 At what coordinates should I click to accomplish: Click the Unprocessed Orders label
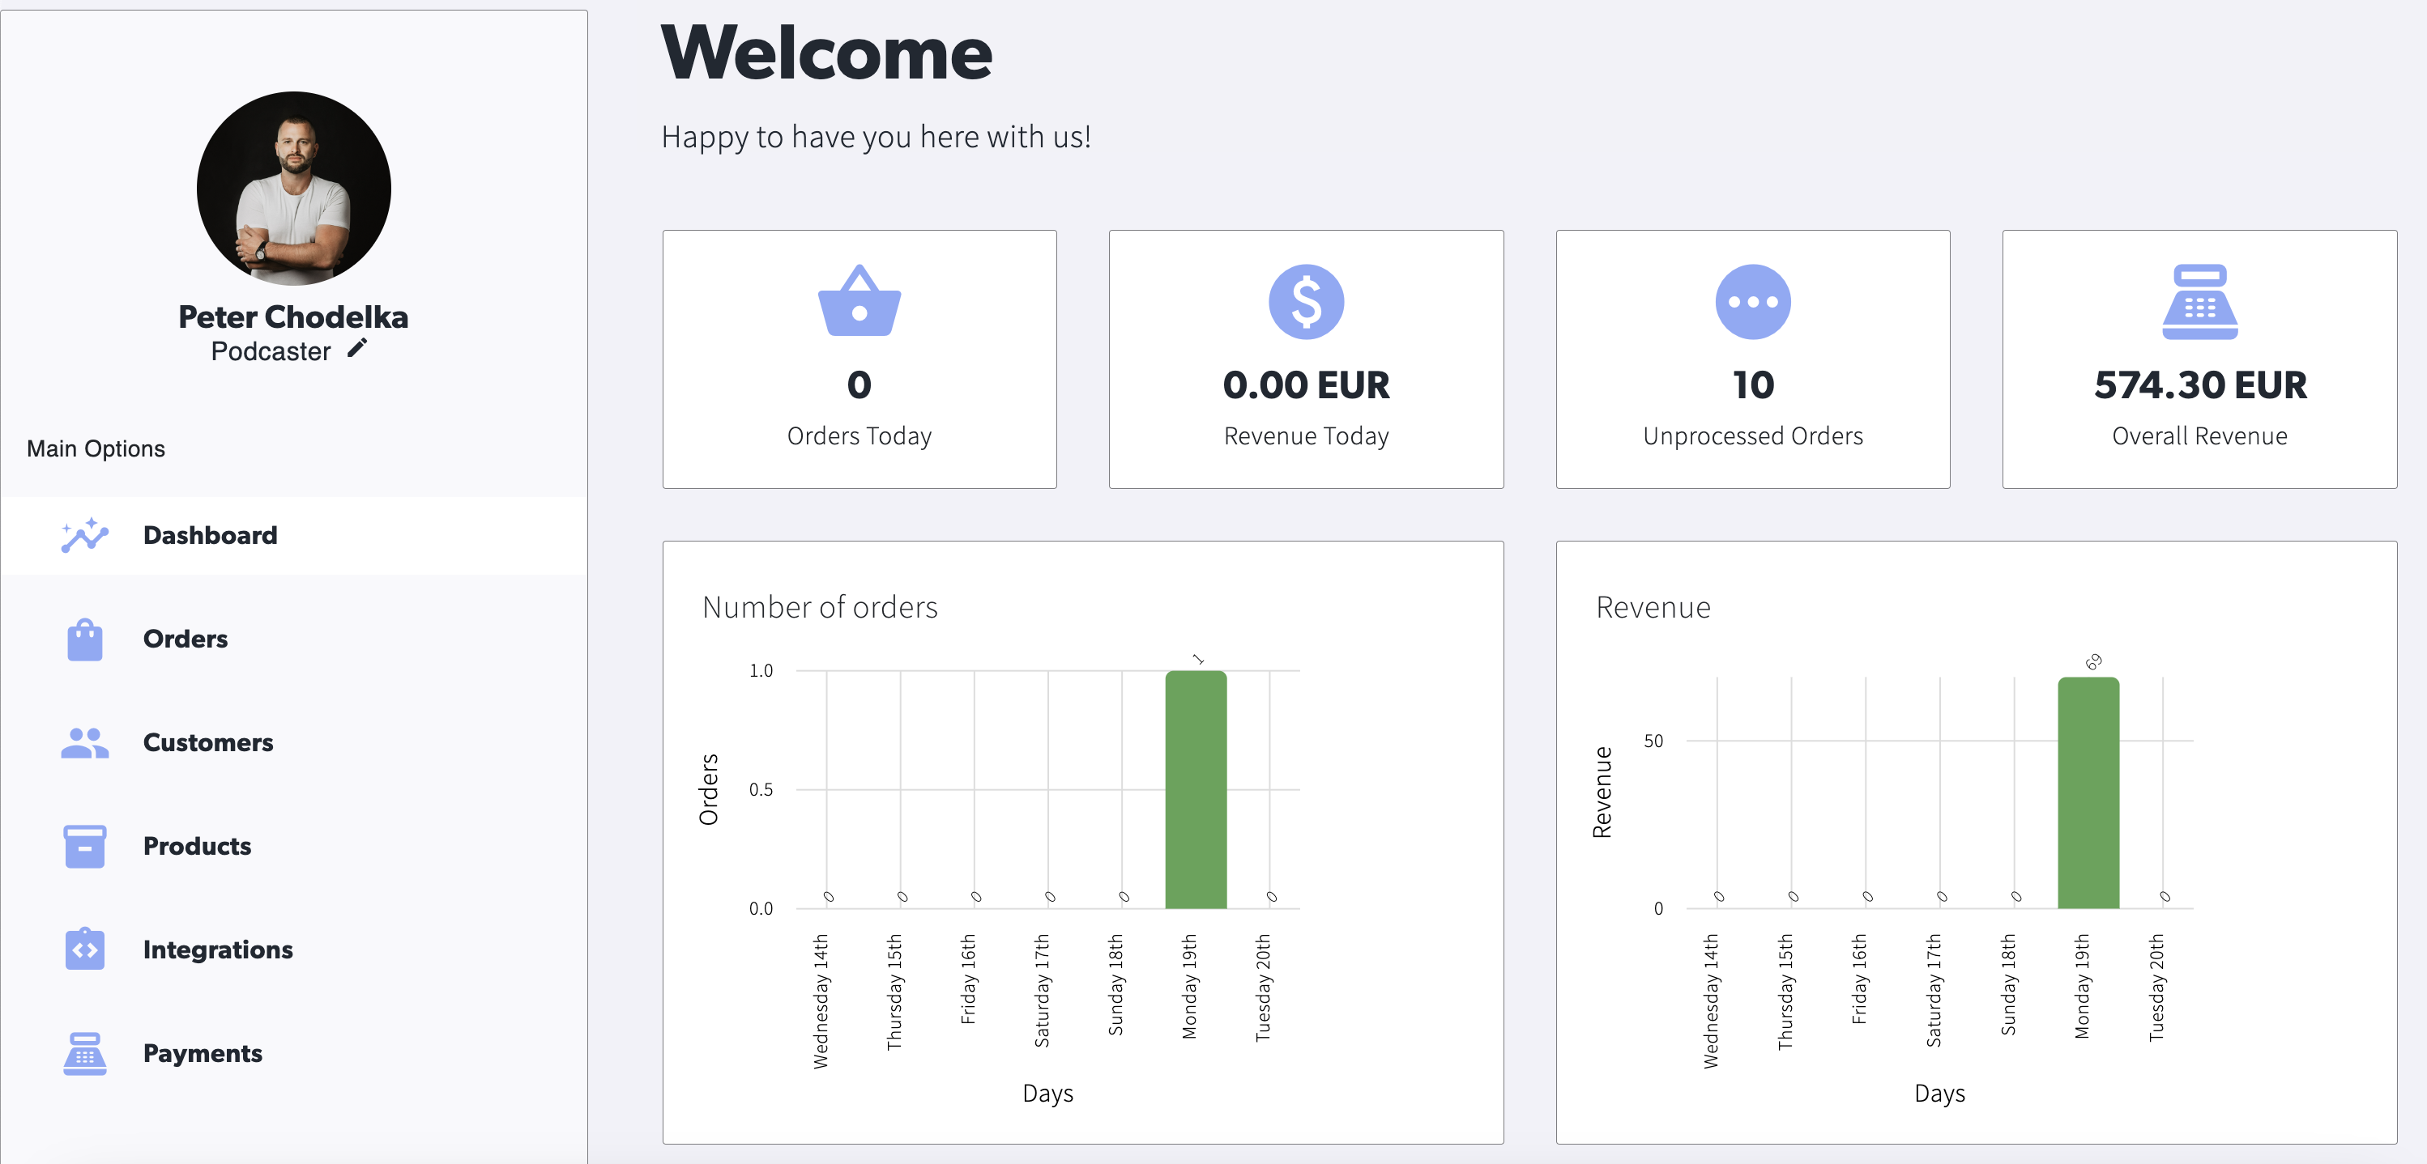click(1752, 436)
